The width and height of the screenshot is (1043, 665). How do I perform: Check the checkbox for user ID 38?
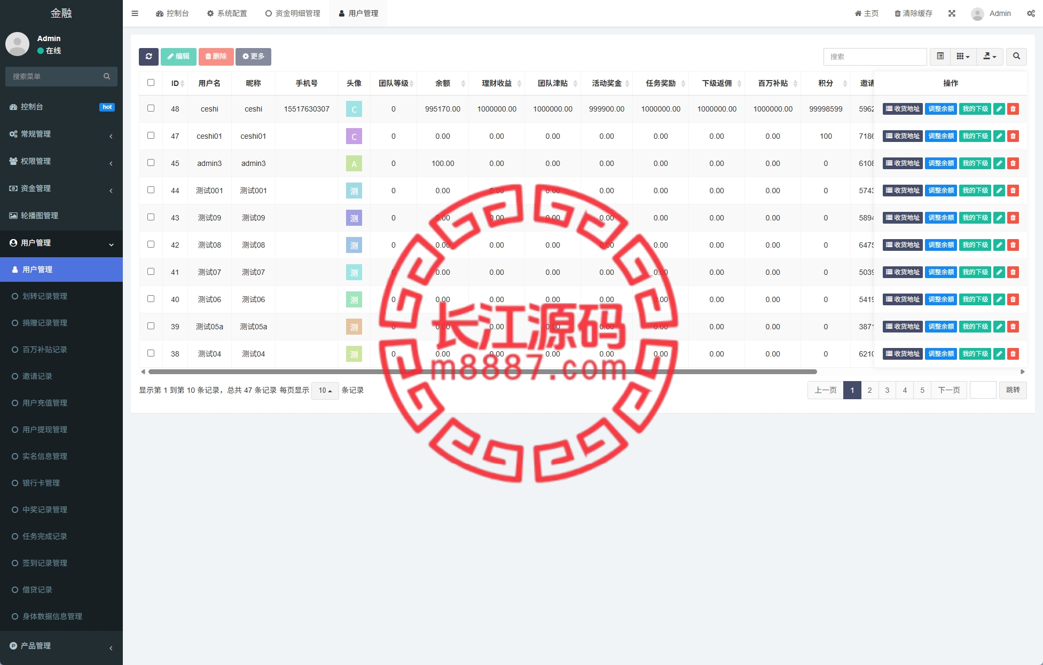(151, 353)
